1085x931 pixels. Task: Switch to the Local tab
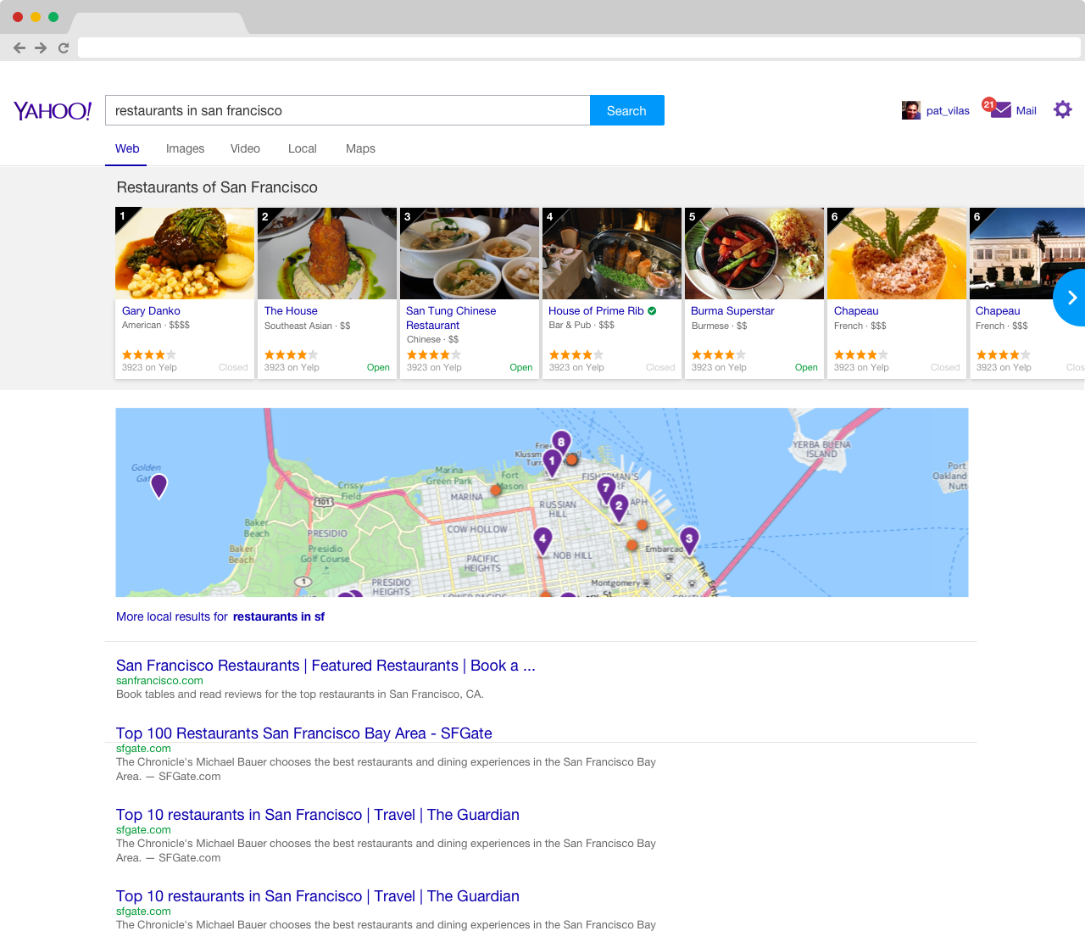pyautogui.click(x=303, y=148)
